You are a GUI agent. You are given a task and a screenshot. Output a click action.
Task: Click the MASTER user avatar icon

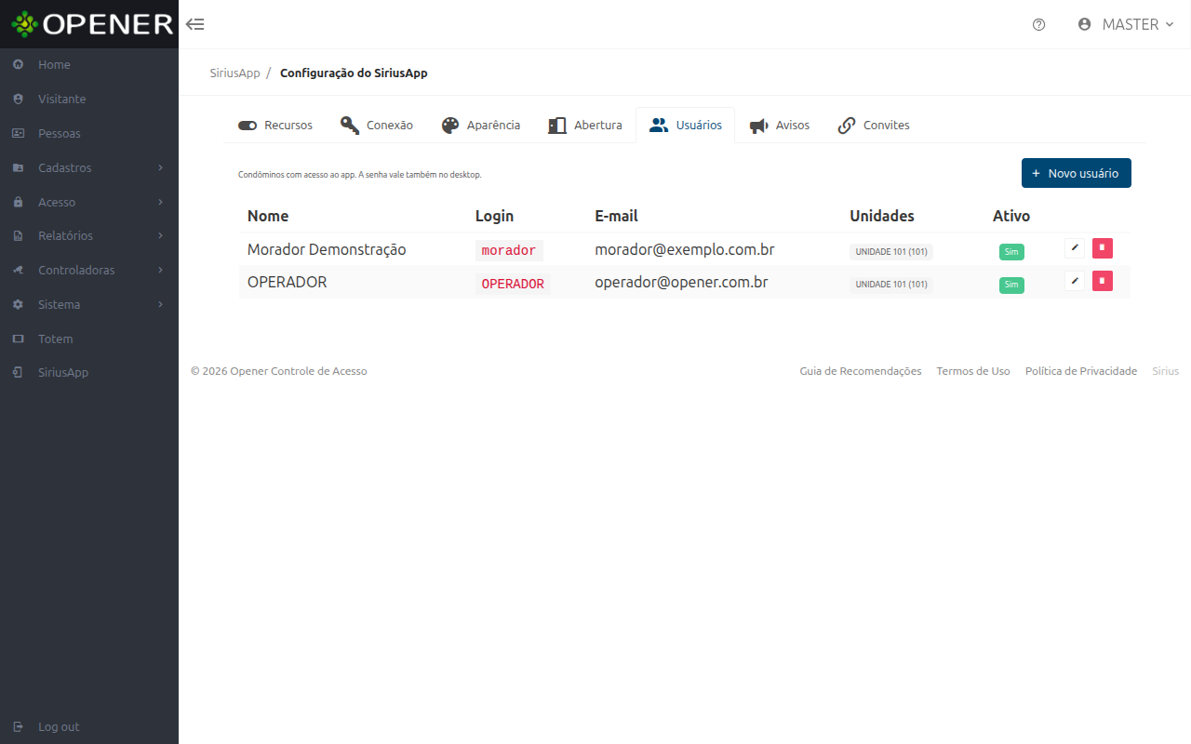click(1084, 24)
